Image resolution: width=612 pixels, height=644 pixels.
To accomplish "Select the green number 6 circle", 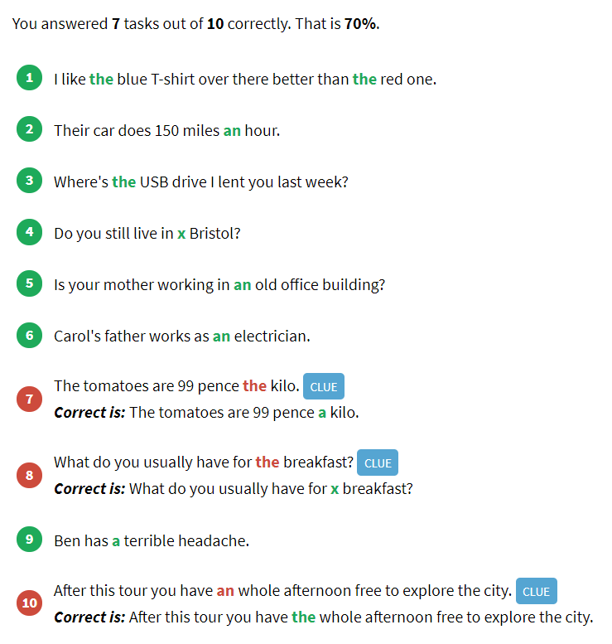I will (x=29, y=336).
